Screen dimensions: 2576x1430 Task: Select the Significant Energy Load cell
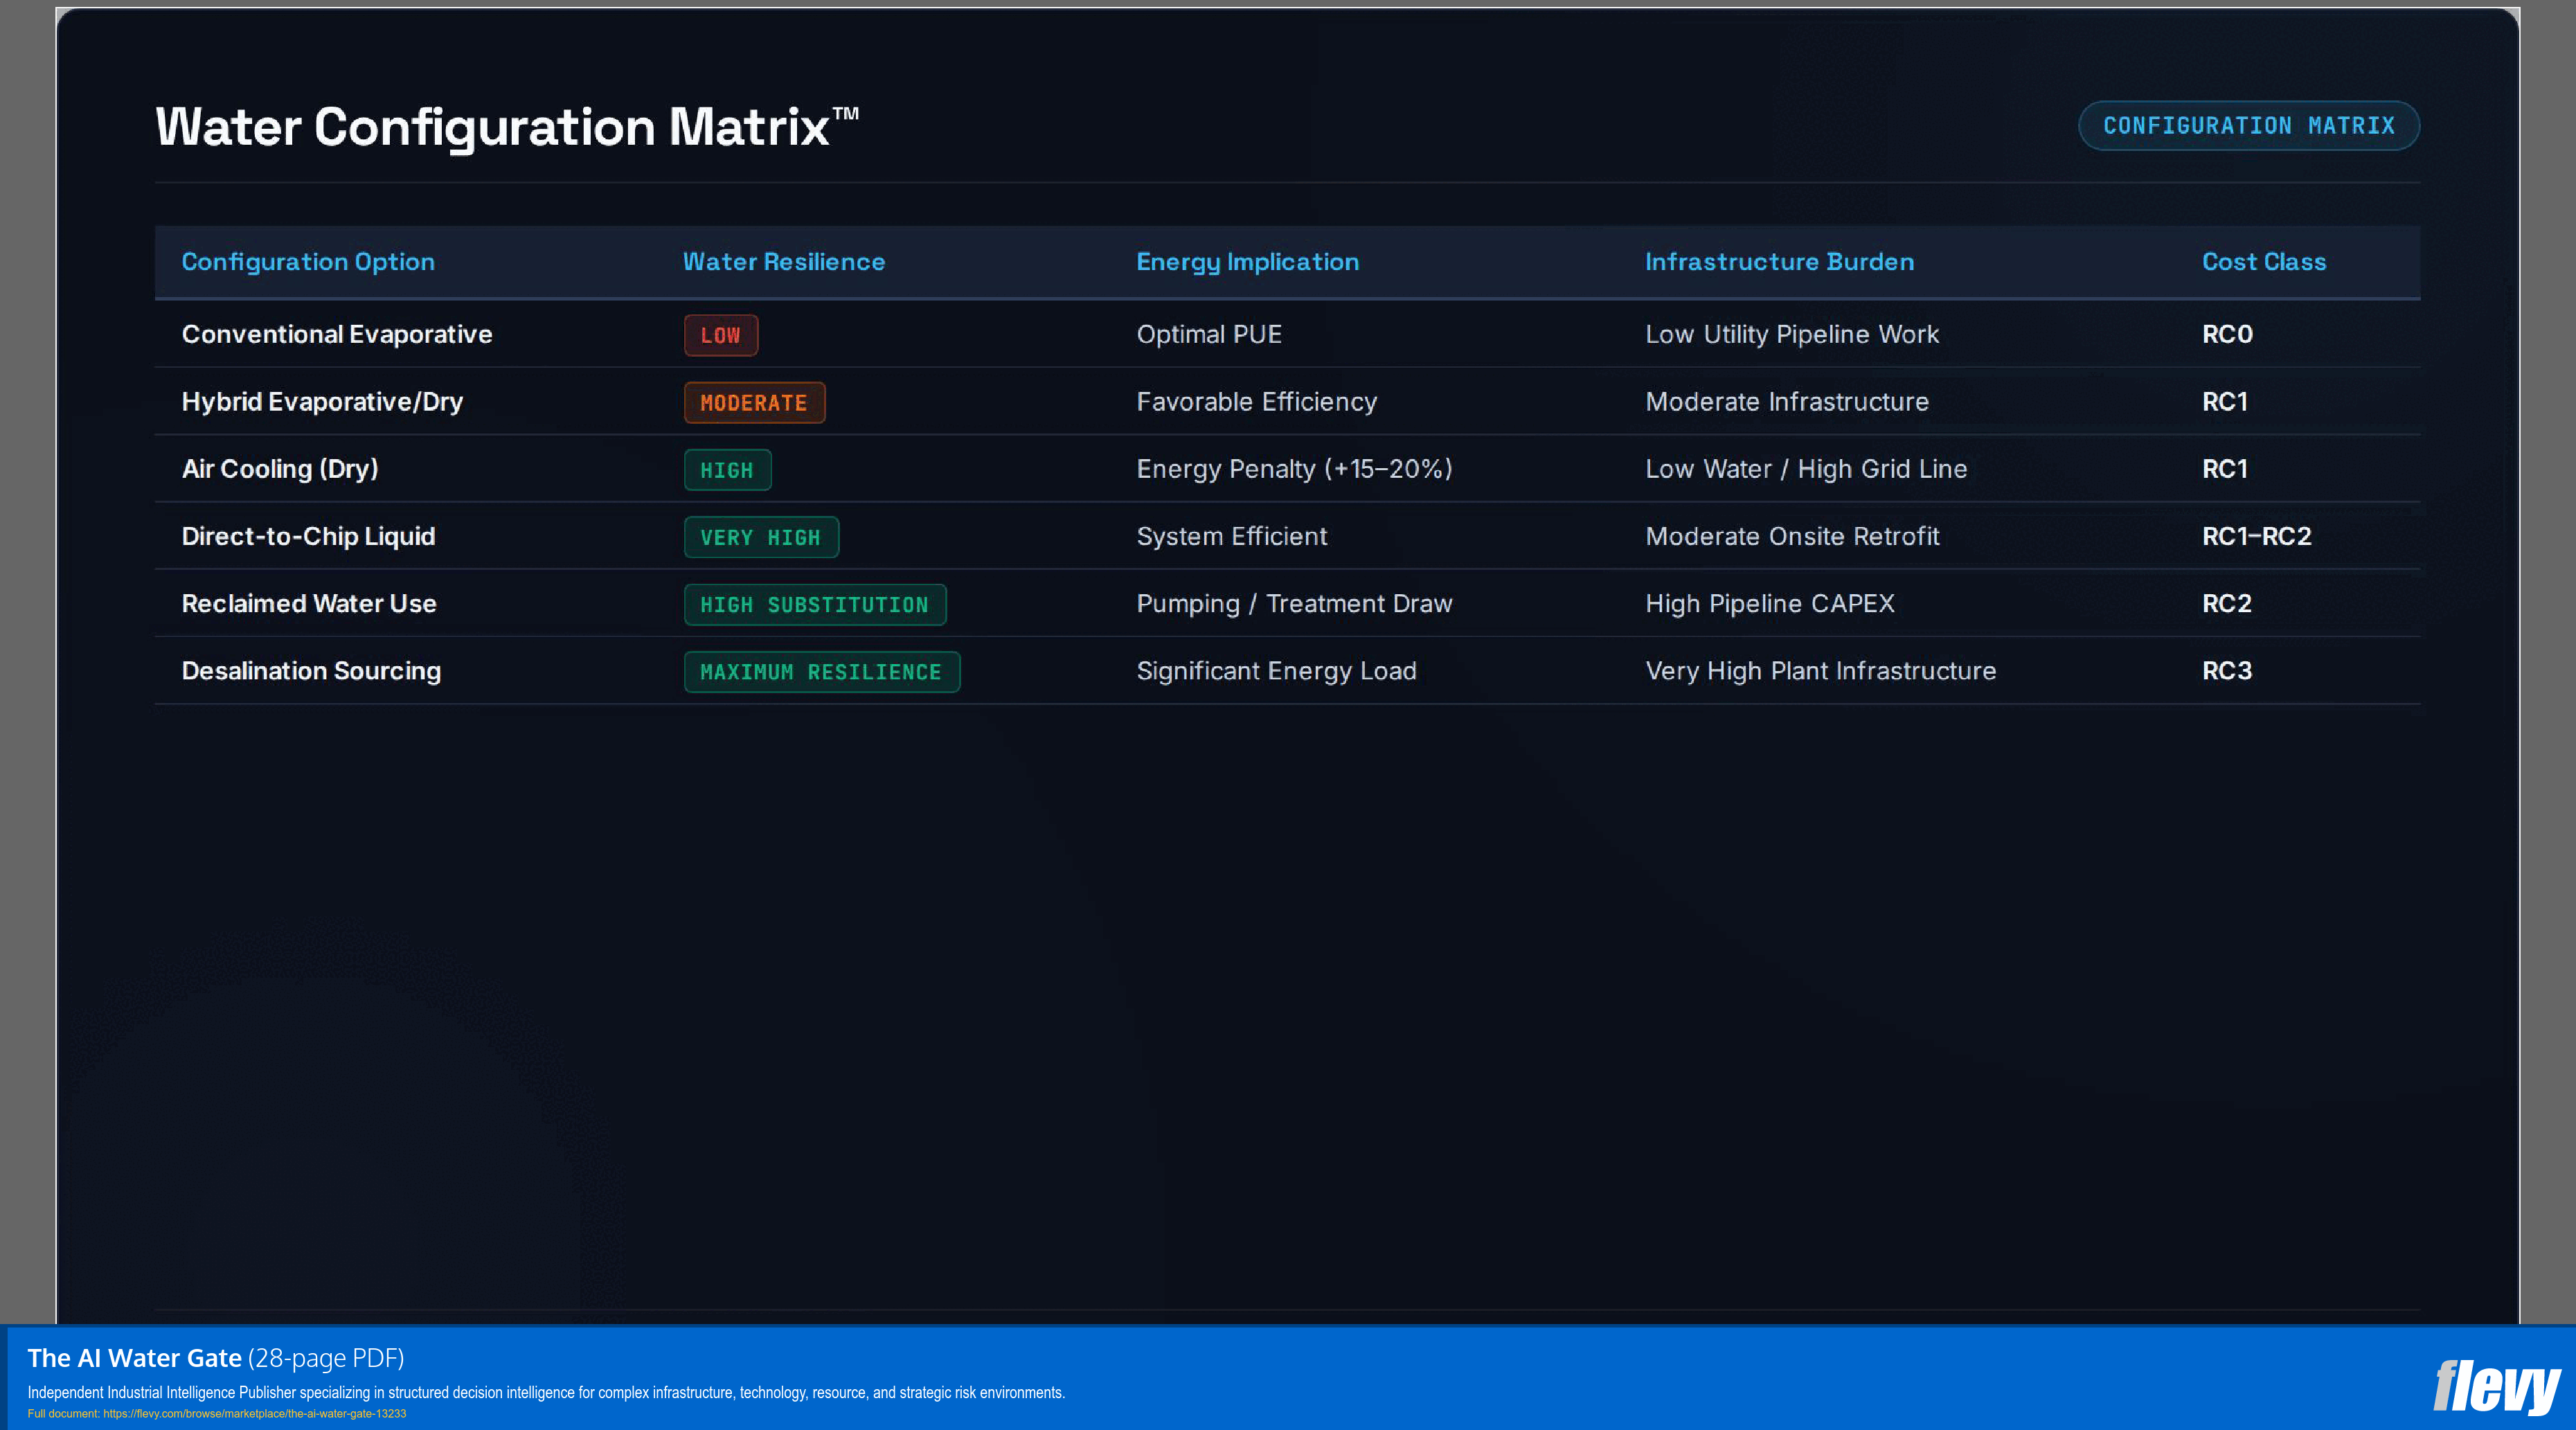[1276, 671]
